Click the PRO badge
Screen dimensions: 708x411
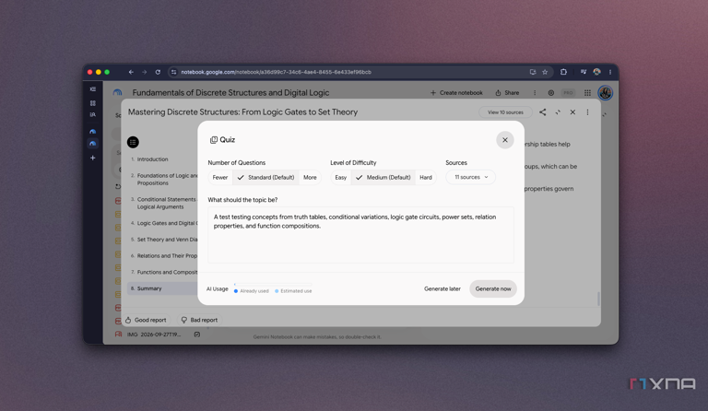click(568, 92)
